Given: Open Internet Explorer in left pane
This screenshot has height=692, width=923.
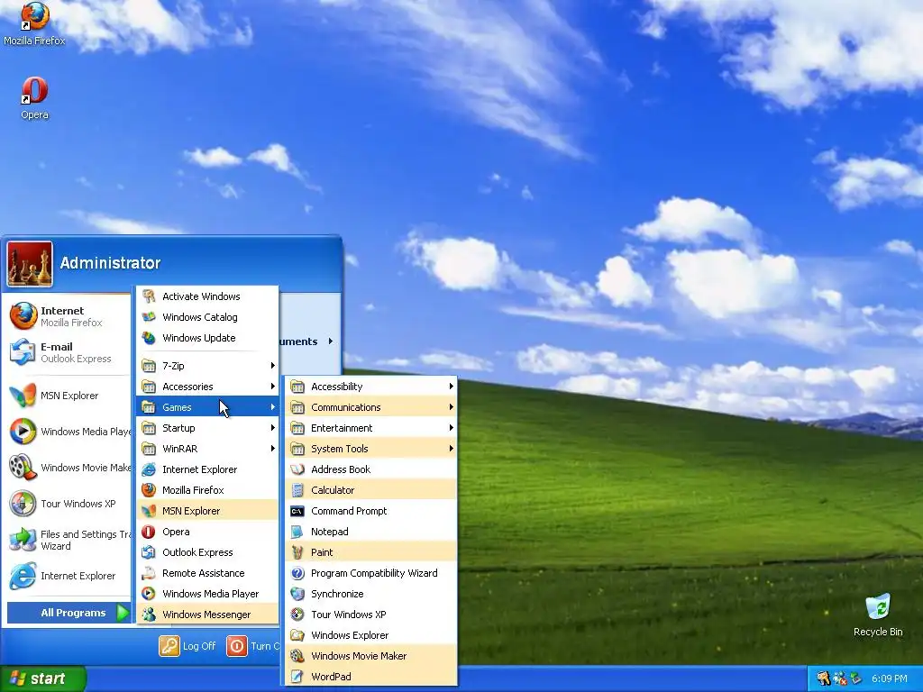Looking at the screenshot, I should (x=69, y=576).
